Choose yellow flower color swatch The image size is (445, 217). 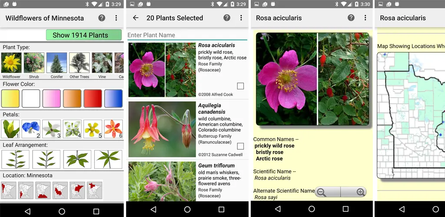coord(10,99)
